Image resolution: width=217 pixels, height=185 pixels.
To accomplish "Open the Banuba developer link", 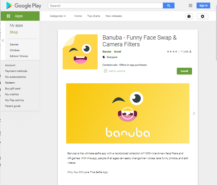I will pyautogui.click(x=107, y=52).
